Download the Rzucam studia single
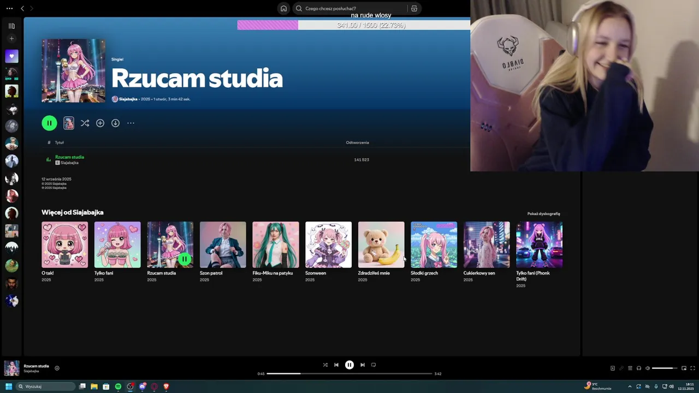Screen dimensions: 699x393 [115, 123]
